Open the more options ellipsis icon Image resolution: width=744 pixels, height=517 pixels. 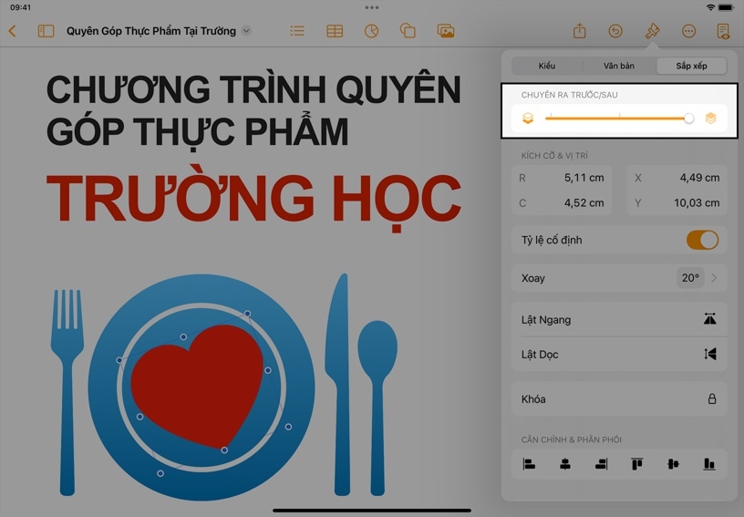[x=688, y=31]
